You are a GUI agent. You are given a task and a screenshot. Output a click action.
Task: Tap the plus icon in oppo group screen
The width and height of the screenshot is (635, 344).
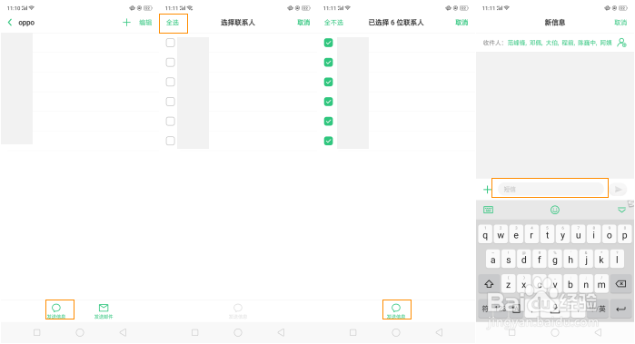click(x=127, y=23)
